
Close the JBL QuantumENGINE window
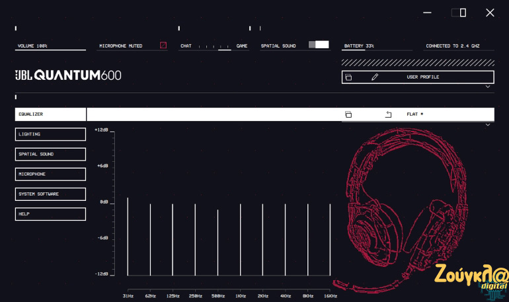point(490,13)
